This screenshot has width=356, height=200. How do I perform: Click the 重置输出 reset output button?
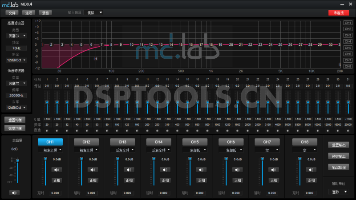339,145
